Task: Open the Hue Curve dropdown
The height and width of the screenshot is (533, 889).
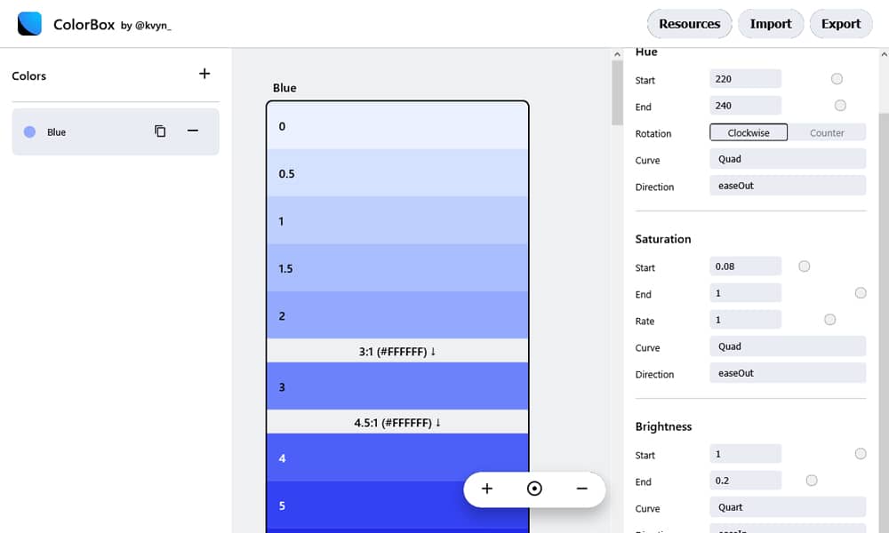Action: tap(788, 159)
